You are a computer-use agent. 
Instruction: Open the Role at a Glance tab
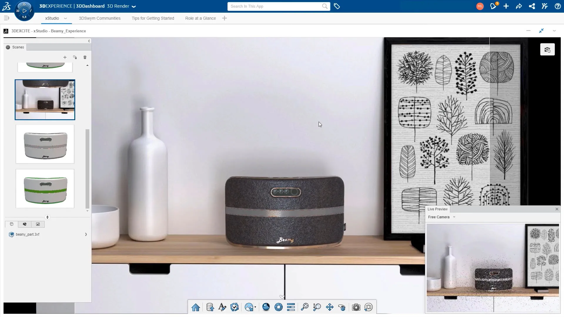click(x=200, y=18)
